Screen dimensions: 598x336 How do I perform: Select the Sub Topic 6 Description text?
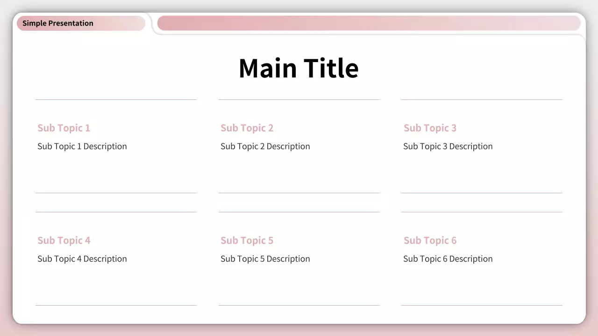(448, 259)
